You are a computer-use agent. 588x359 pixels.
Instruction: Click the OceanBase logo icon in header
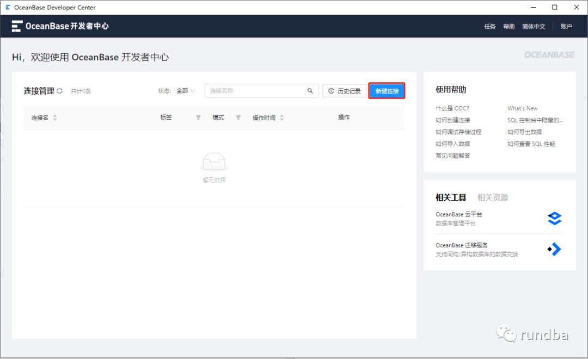pyautogui.click(x=17, y=26)
